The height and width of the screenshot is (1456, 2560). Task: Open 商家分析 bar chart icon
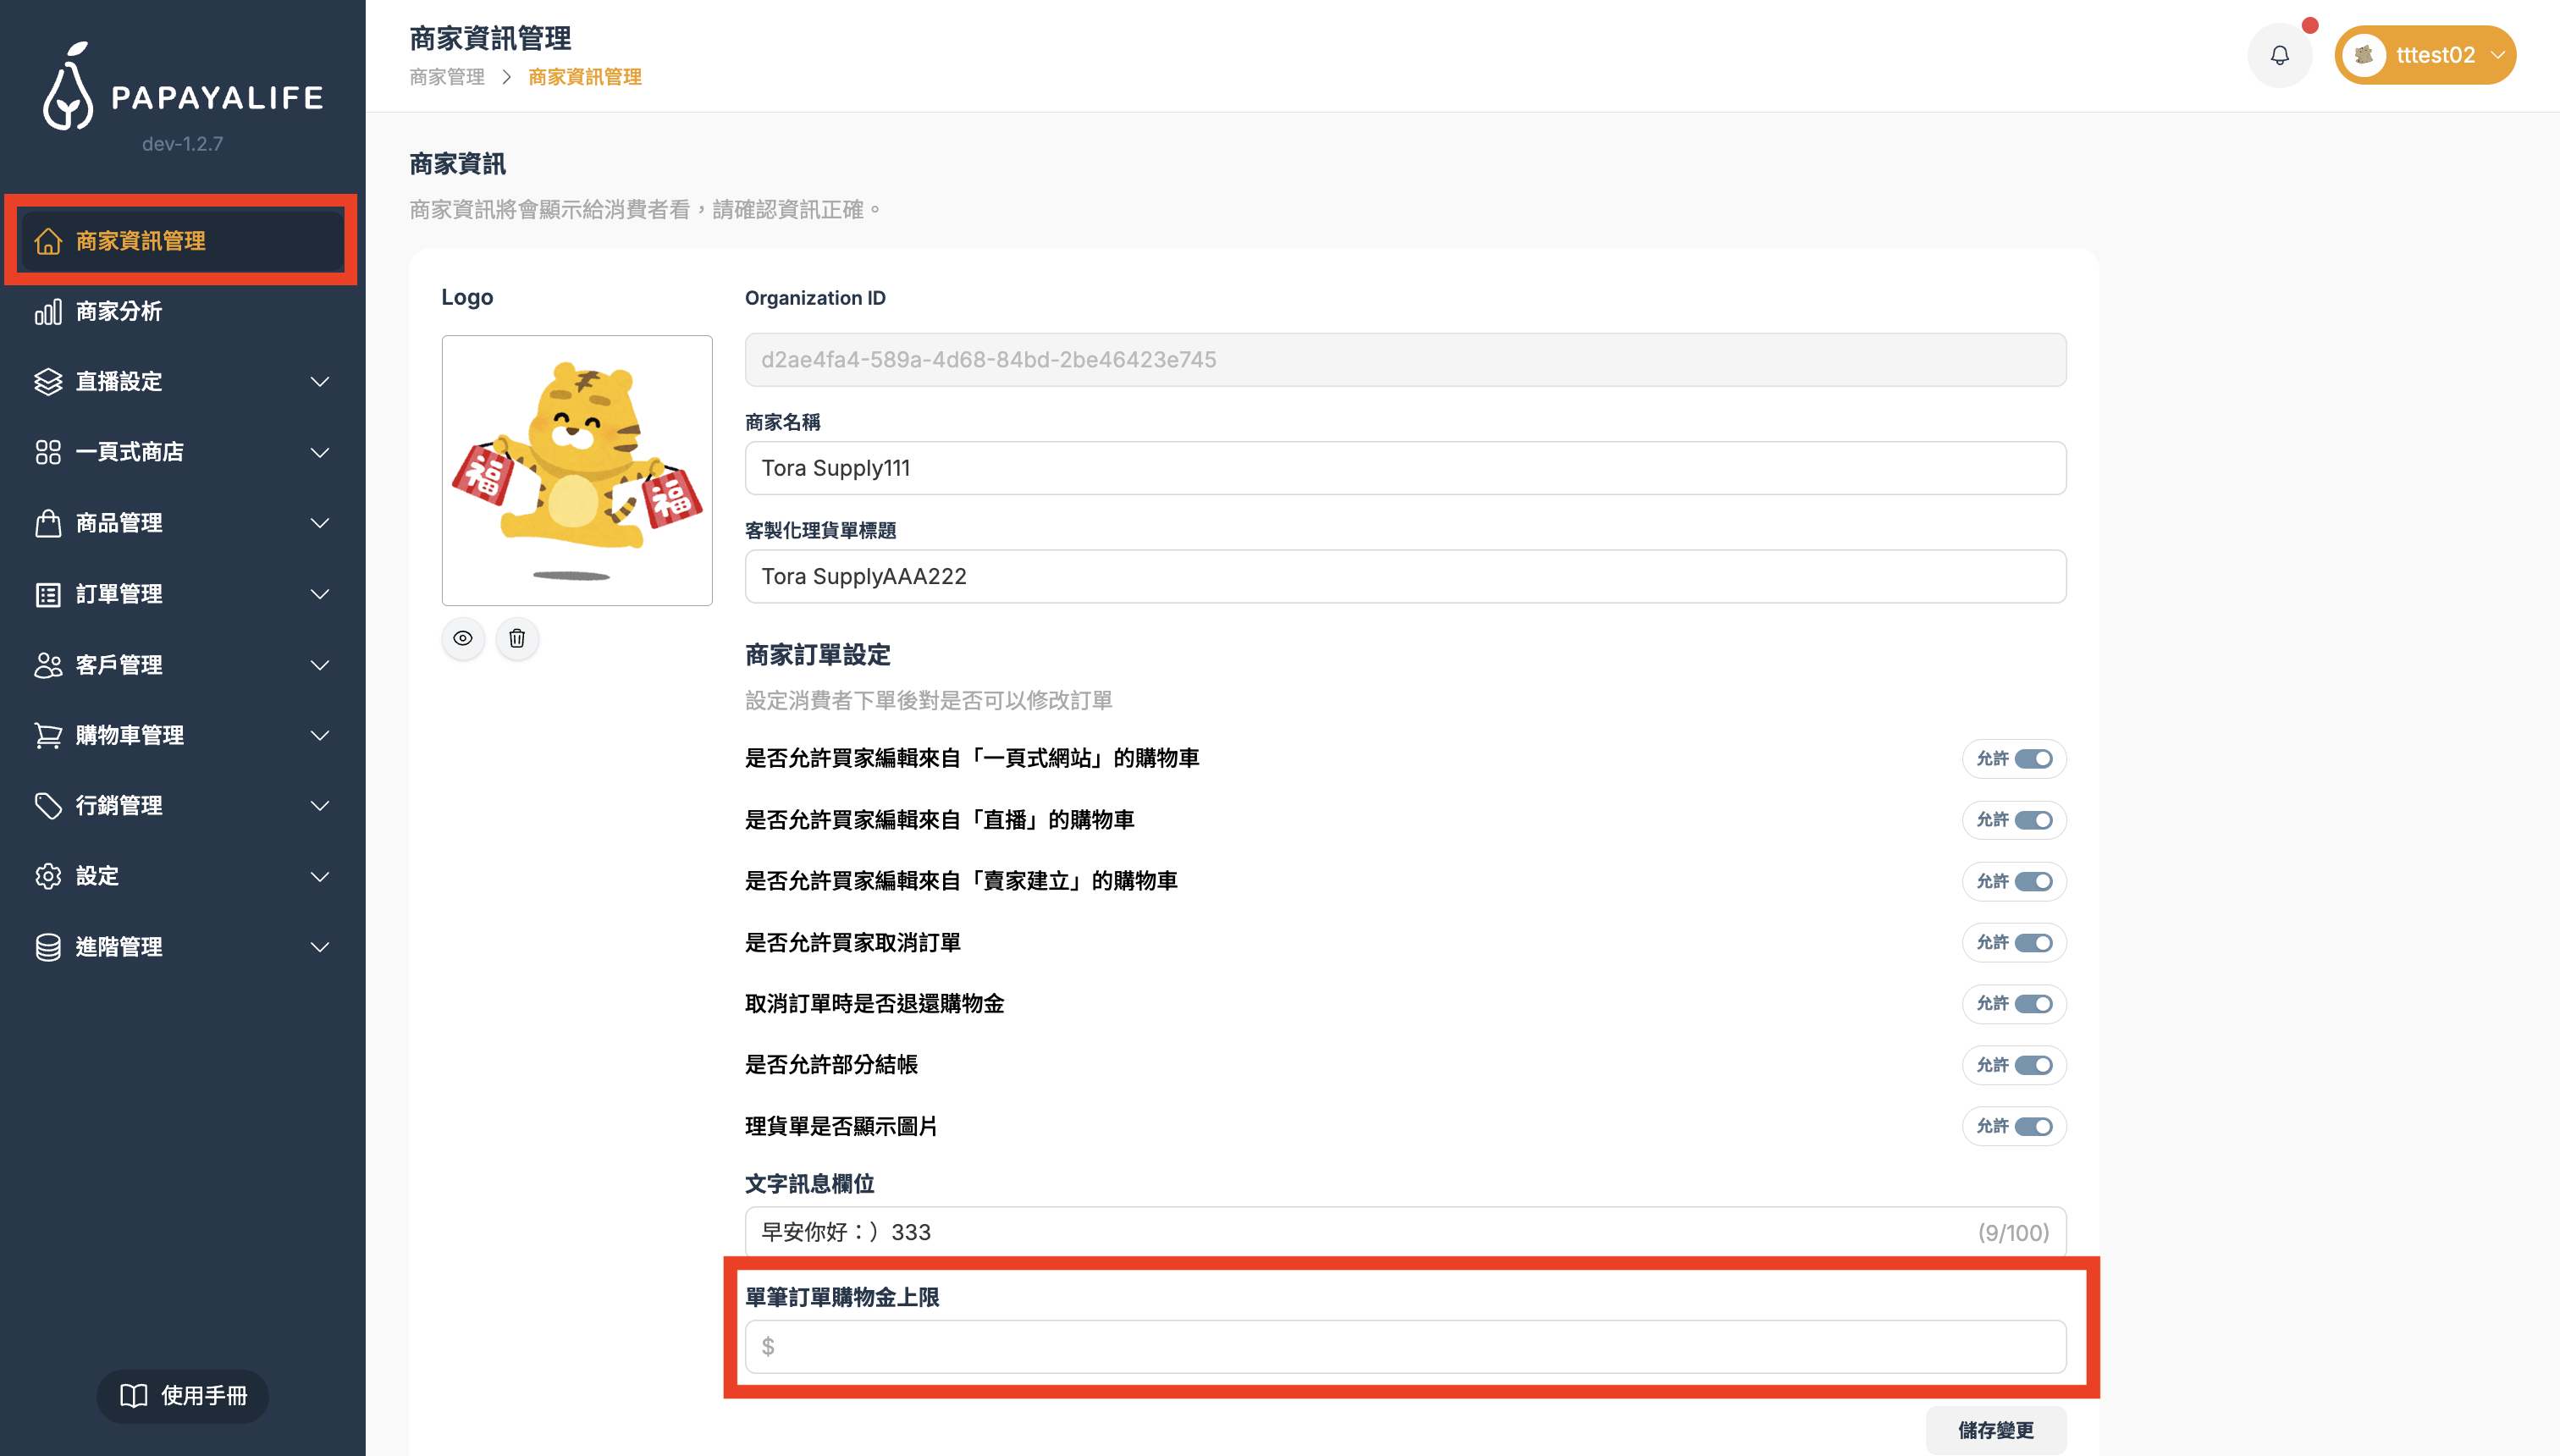click(48, 311)
